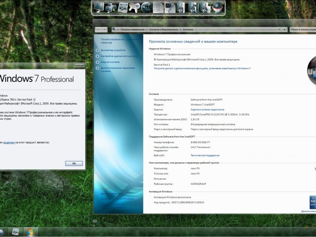Open Защита системы link
The image size is (316, 237).
(x=110, y=62)
